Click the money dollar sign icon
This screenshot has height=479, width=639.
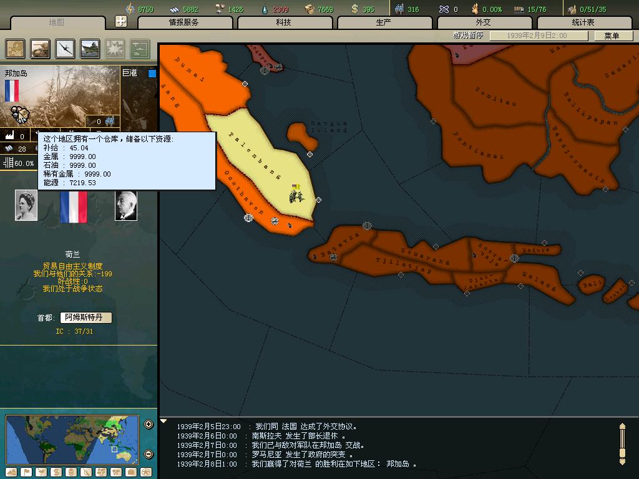pos(354,9)
